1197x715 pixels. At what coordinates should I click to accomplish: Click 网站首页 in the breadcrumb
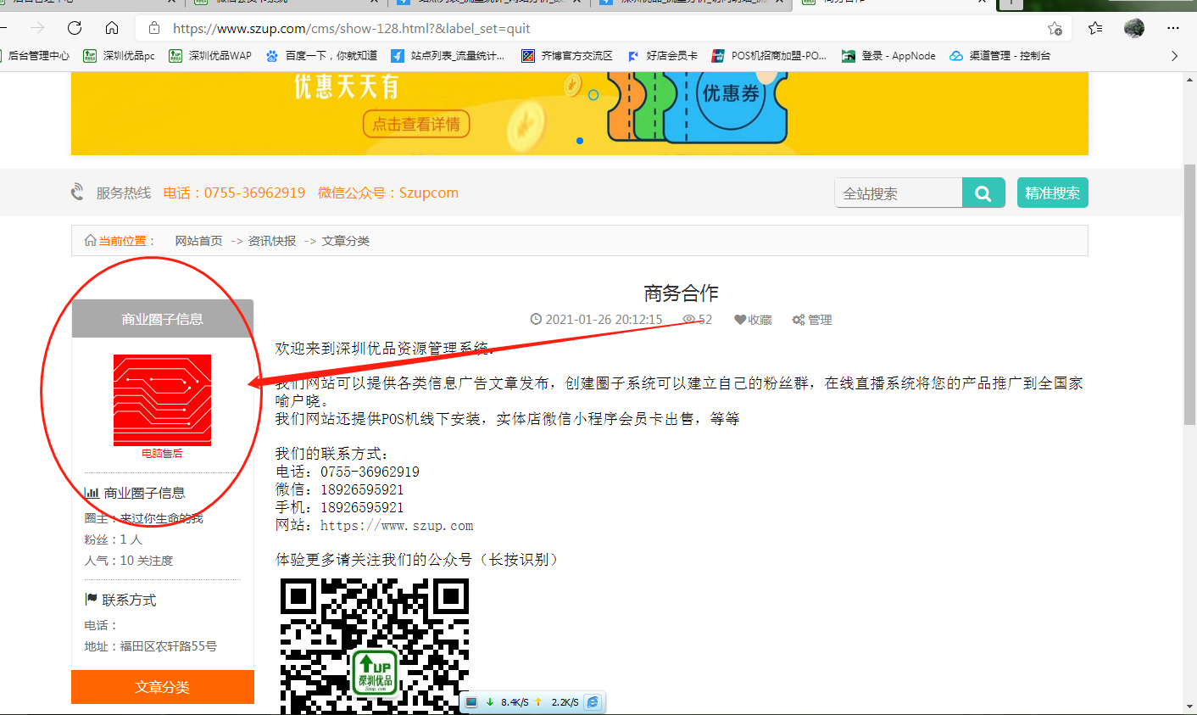pos(198,241)
